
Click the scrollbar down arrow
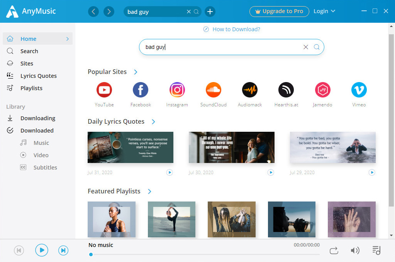tap(391, 235)
